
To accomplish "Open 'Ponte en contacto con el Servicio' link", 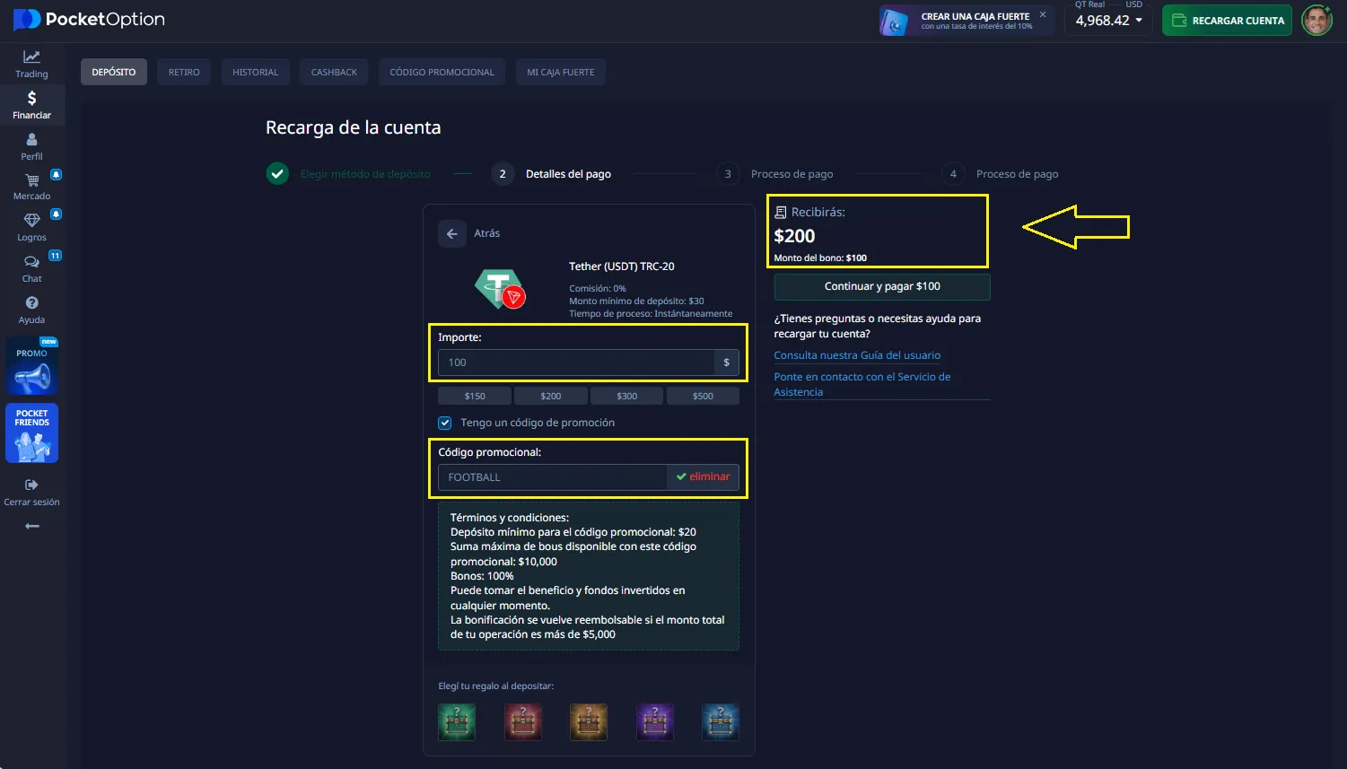I will [862, 384].
